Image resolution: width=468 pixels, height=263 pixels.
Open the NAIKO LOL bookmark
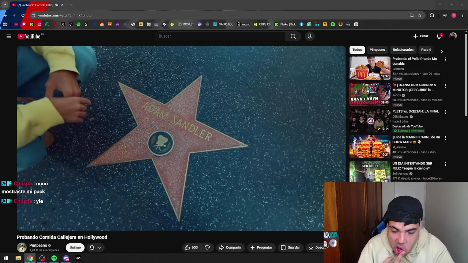pos(223,24)
